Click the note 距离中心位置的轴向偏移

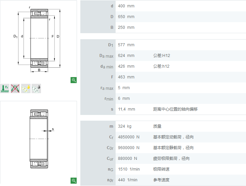pos(175,109)
